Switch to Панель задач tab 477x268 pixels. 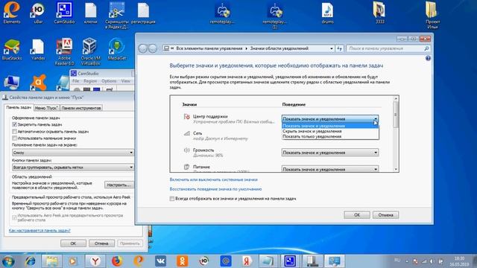[19, 107]
